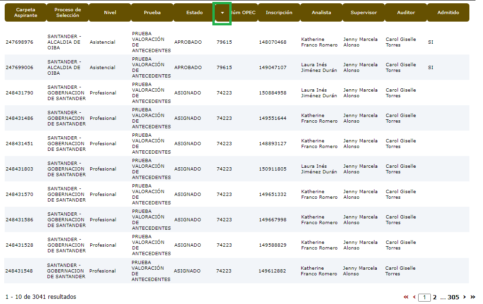Open the column dropdown arrow beside Estado
The height and width of the screenshot is (304, 483).
pyautogui.click(x=222, y=13)
